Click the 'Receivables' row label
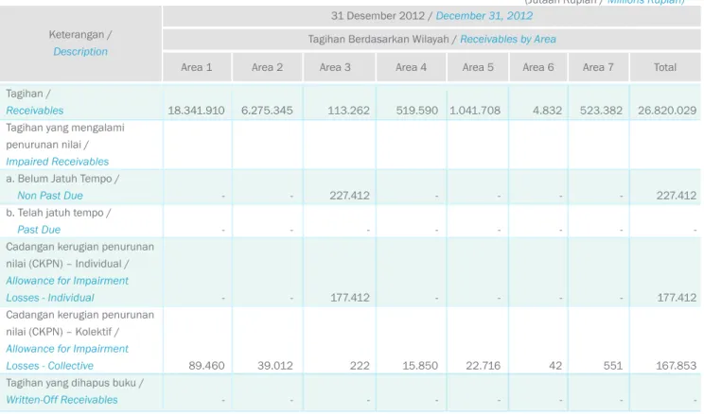This screenshot has height=414, width=704. pos(35,111)
